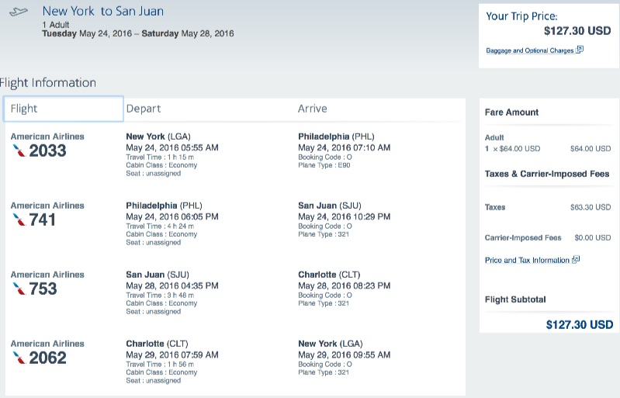Click "San Juan (SJU)" arrival for flight 741
Screen dimensions: 620x398
point(330,206)
